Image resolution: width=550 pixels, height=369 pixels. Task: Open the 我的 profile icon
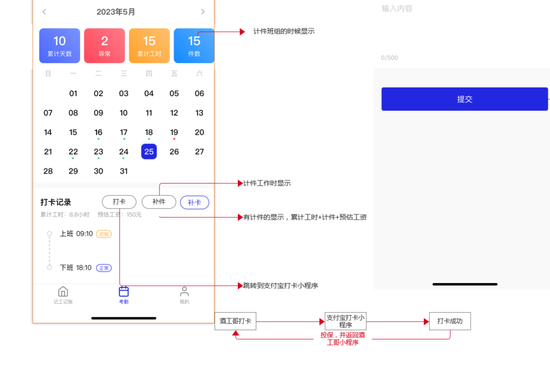185,292
